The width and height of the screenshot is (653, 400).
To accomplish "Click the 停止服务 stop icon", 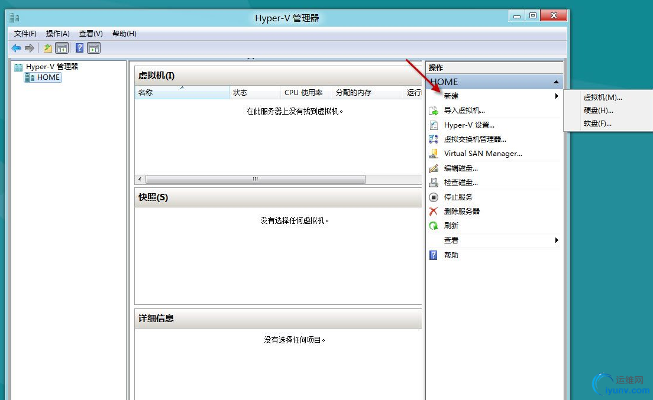I will [434, 197].
